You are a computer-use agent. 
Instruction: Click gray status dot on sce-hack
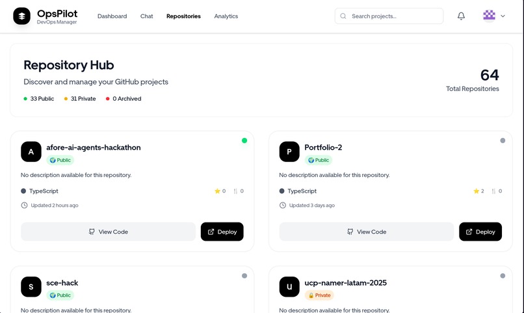coord(244,276)
